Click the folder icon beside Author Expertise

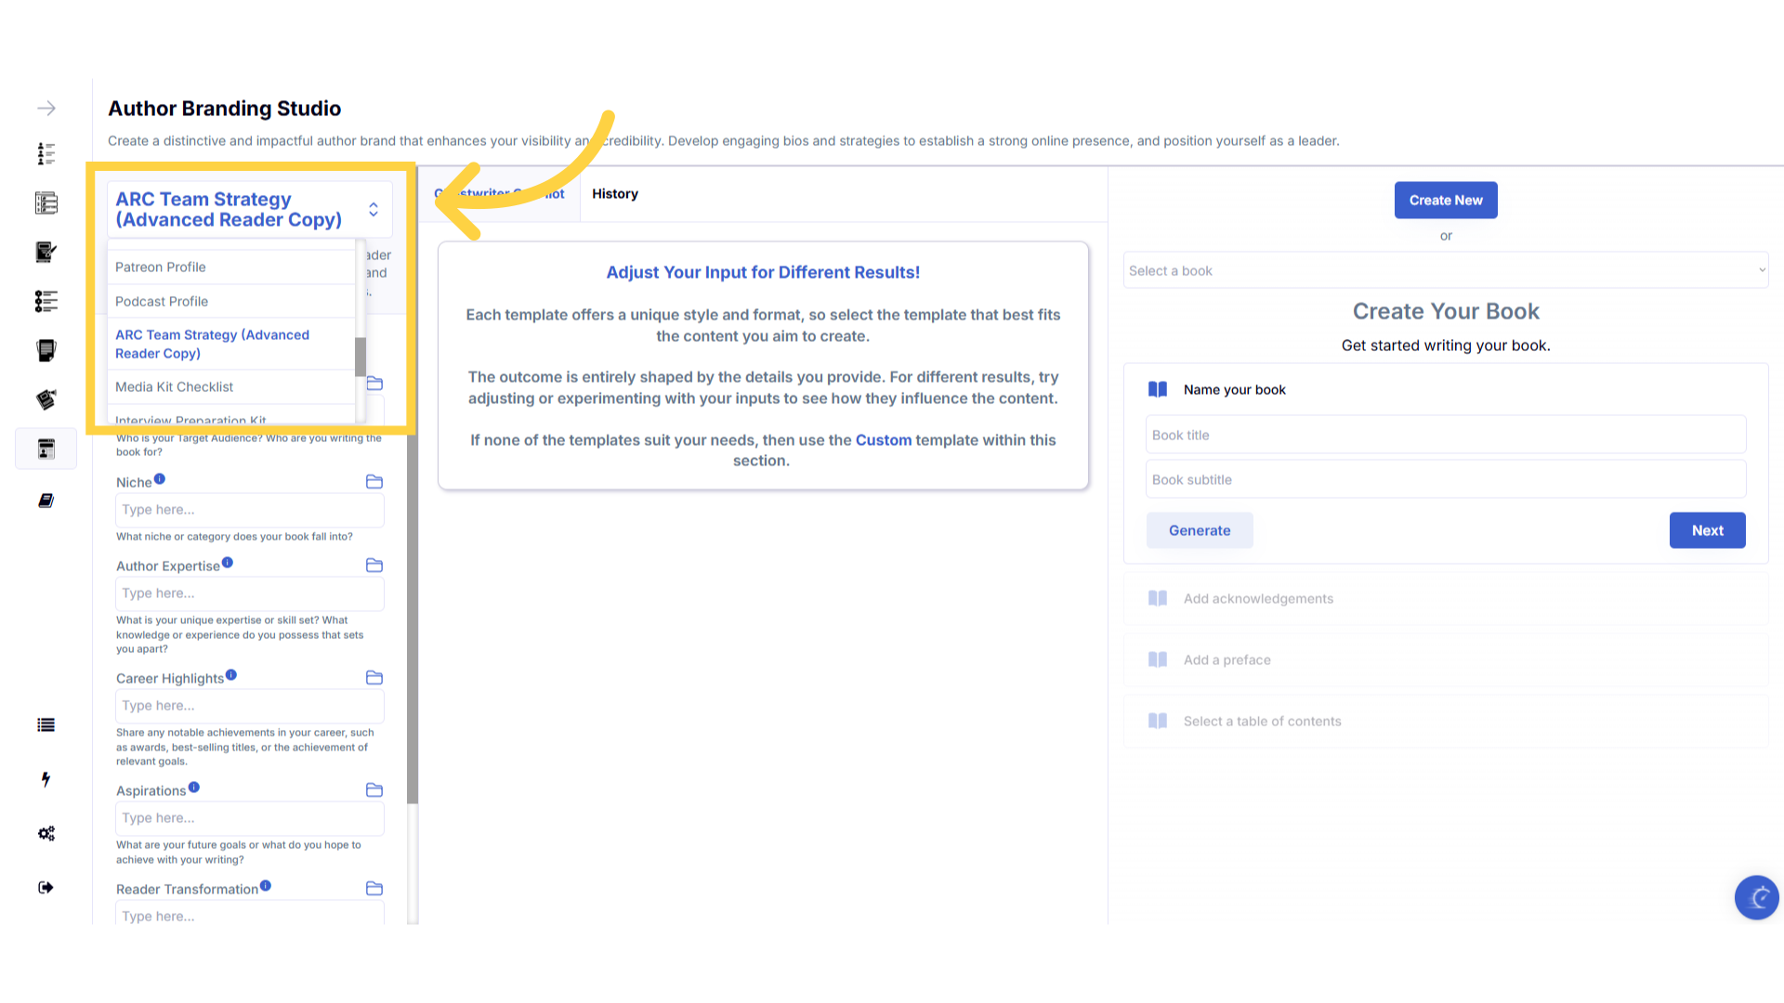[374, 566]
